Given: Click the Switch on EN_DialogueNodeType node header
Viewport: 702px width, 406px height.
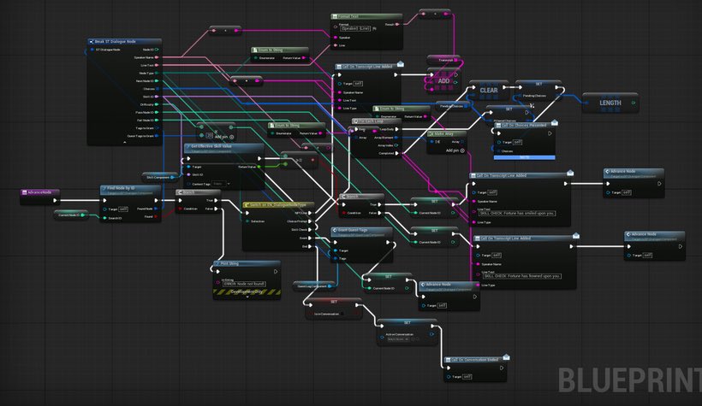Looking at the screenshot, I should [x=278, y=205].
